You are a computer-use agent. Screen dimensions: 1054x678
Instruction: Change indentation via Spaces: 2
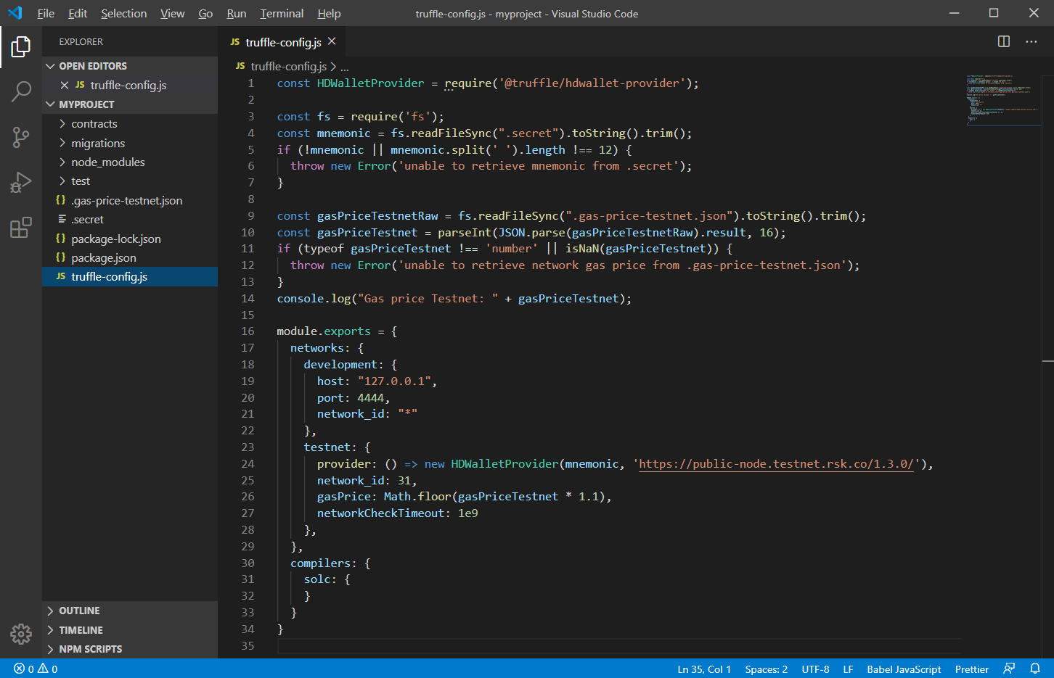coord(766,669)
